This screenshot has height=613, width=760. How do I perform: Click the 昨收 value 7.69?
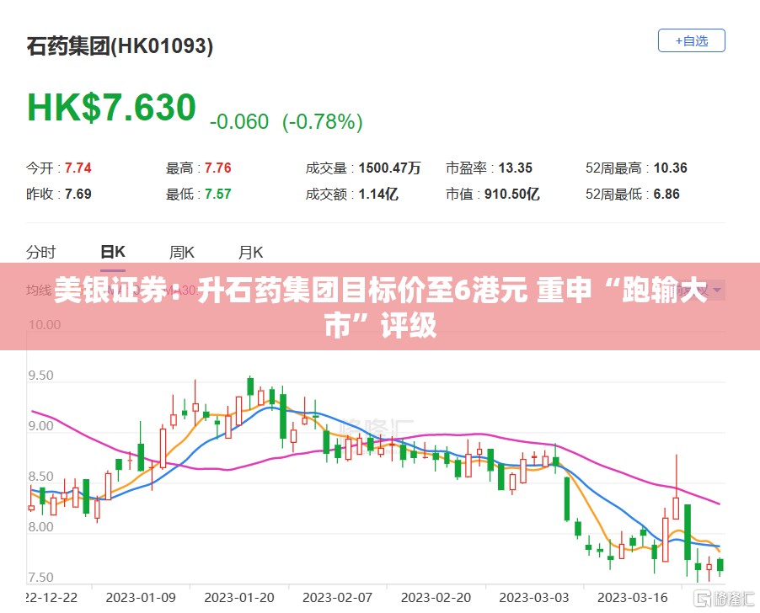78,195
